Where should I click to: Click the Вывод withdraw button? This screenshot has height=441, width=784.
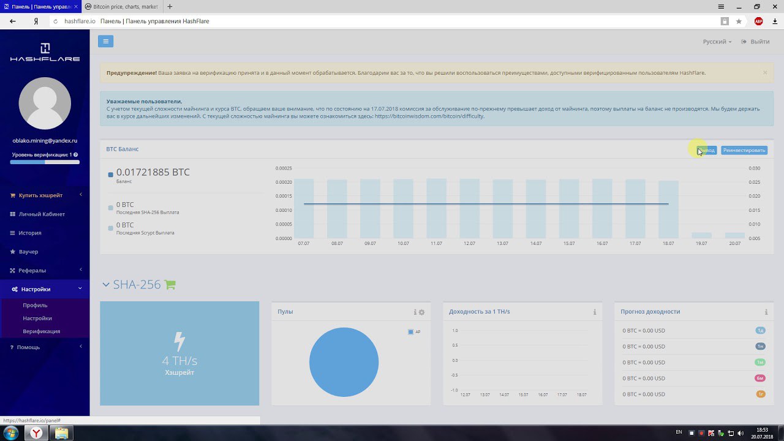(x=707, y=150)
